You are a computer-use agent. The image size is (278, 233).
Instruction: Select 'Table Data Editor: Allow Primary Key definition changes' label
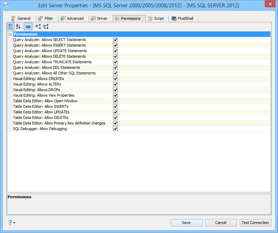point(59,123)
